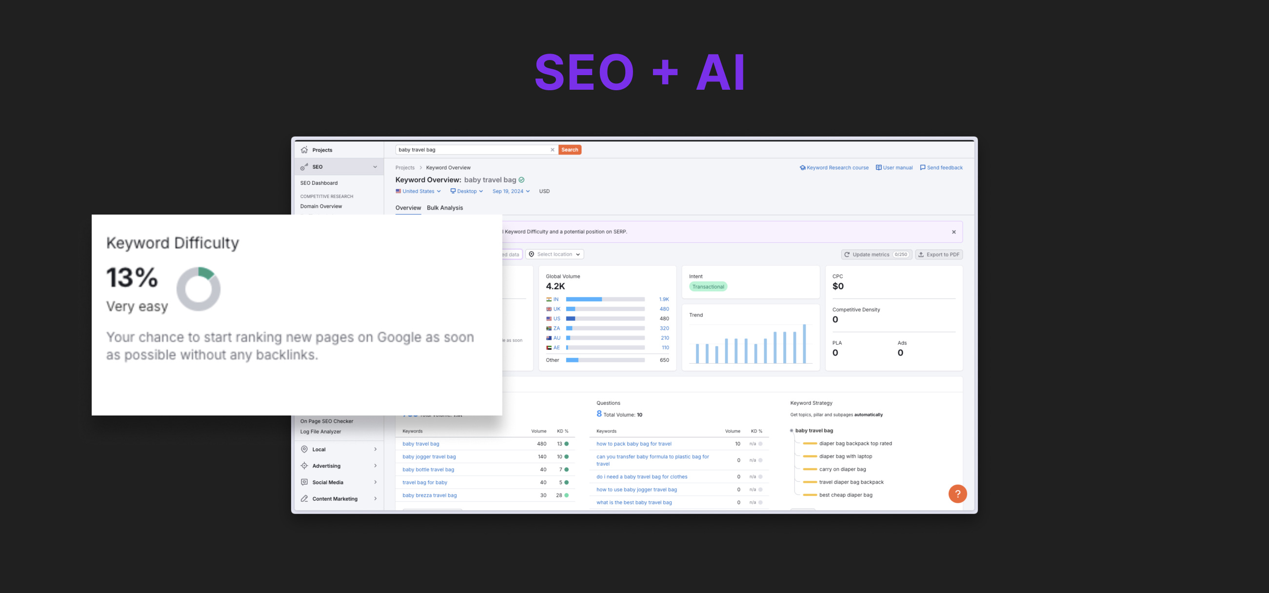Expand the Content Marketing sidebar section

pyautogui.click(x=376, y=498)
